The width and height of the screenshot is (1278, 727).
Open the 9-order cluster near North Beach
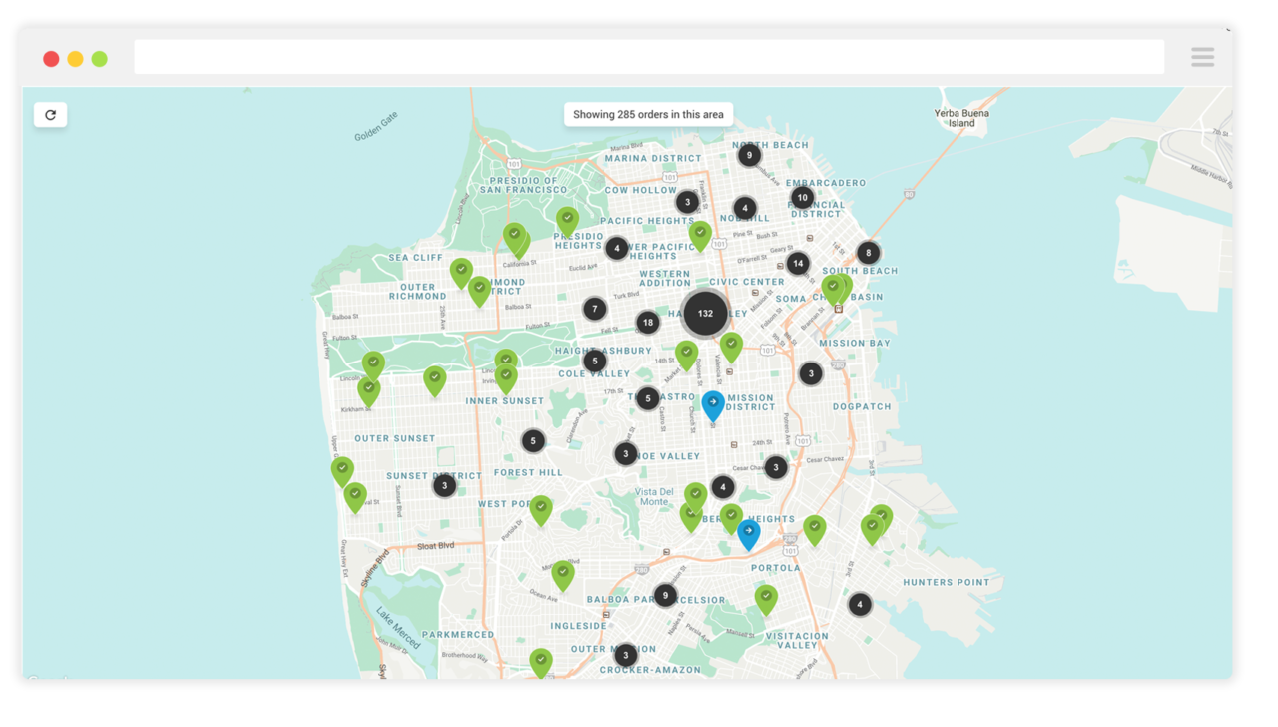click(x=749, y=154)
